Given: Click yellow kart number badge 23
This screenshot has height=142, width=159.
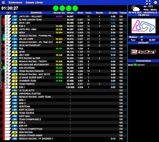Looking at the screenshot, I should (15, 32).
